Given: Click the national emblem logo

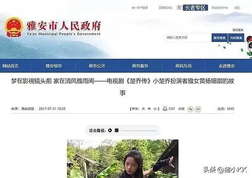Looking at the screenshot, I should (x=14, y=27).
